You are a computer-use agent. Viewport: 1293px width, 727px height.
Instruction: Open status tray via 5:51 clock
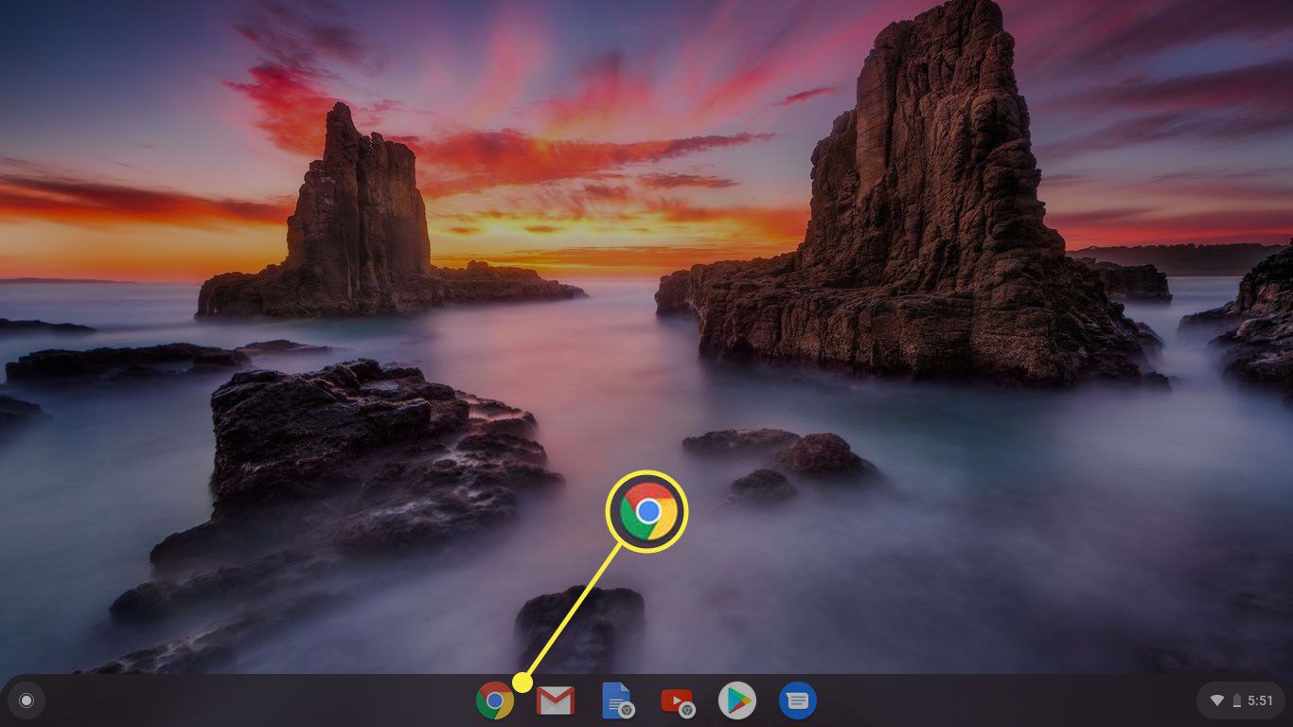1260,700
